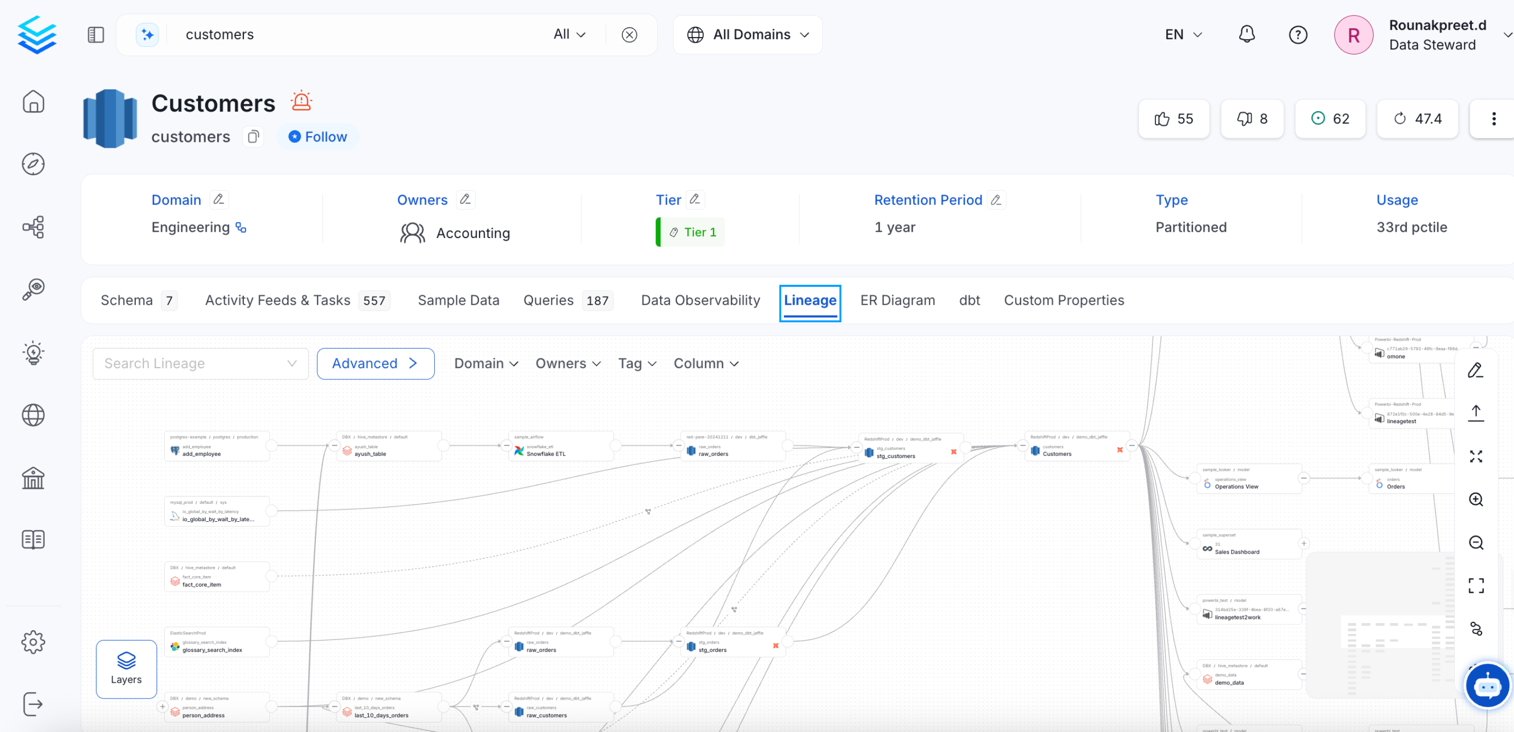Open the lineage/topology icon in left sidebar

[33, 227]
